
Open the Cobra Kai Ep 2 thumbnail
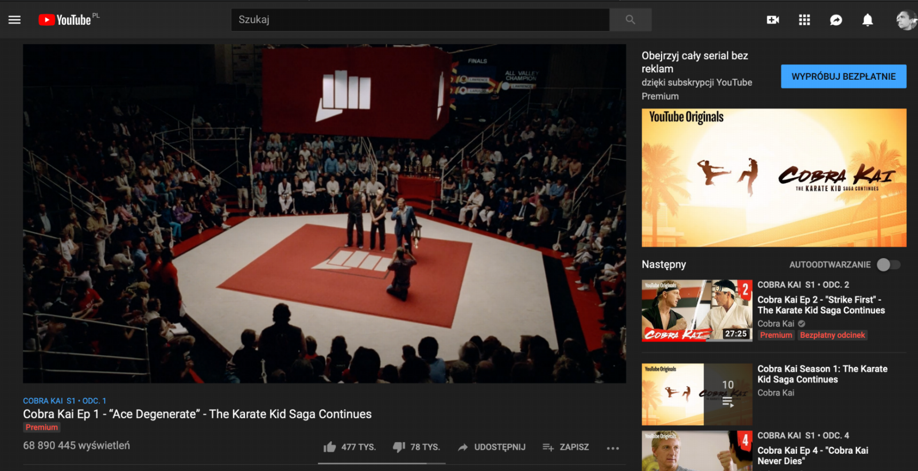(697, 311)
